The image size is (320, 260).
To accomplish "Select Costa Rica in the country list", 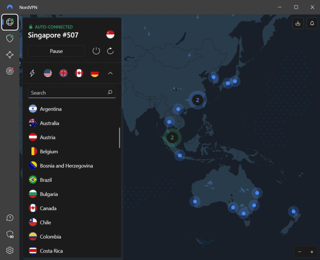I will tap(72, 250).
